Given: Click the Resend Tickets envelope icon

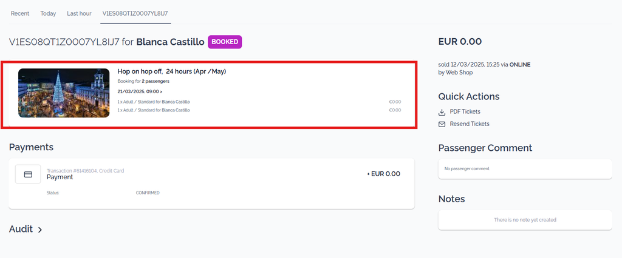Looking at the screenshot, I should (442, 124).
